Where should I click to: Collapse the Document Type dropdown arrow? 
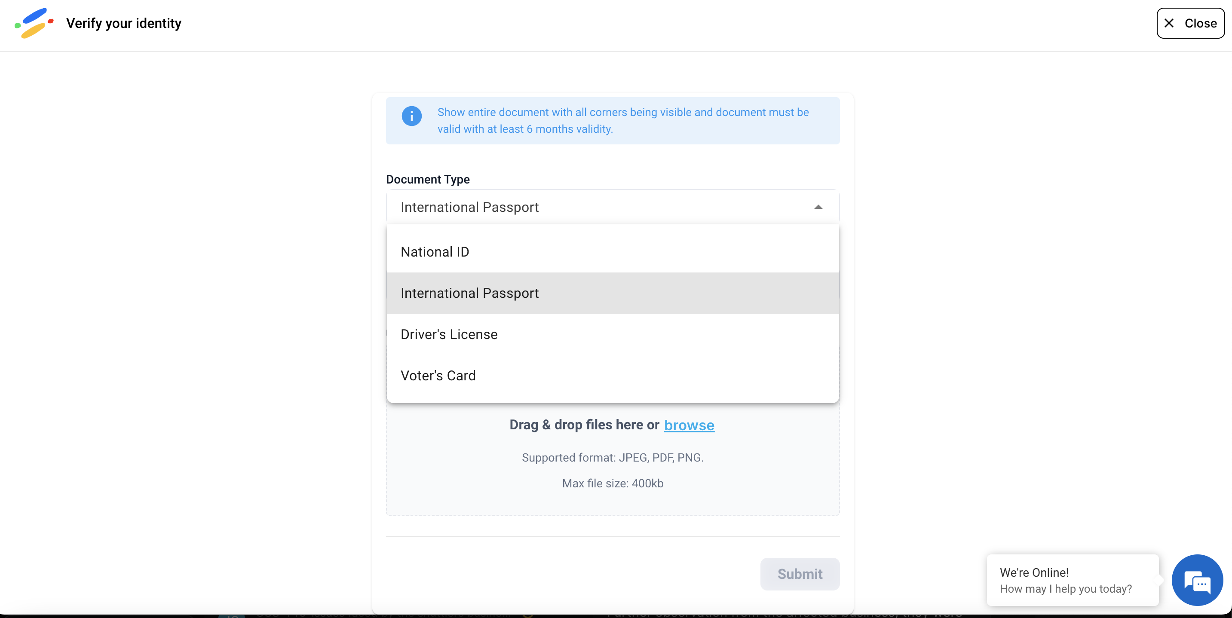[x=818, y=207]
